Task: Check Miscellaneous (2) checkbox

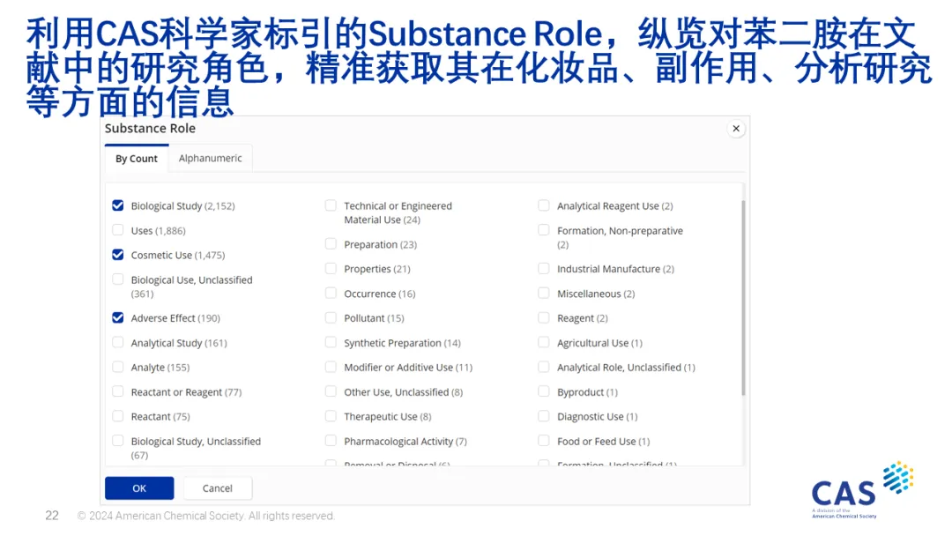Action: tap(544, 294)
